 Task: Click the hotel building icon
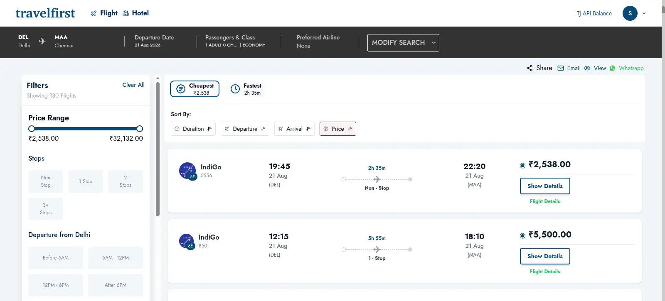(126, 13)
